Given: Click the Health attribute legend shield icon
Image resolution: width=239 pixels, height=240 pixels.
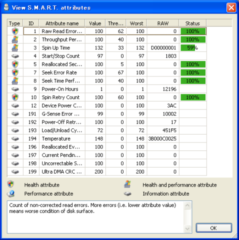Looking at the screenshot, I should tap(10, 184).
